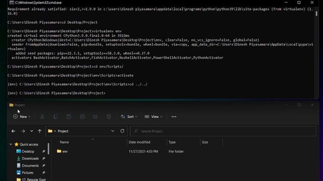Click the 11/27/2021 4:03 PM date cell
The image size is (323, 181).
tap(143, 151)
